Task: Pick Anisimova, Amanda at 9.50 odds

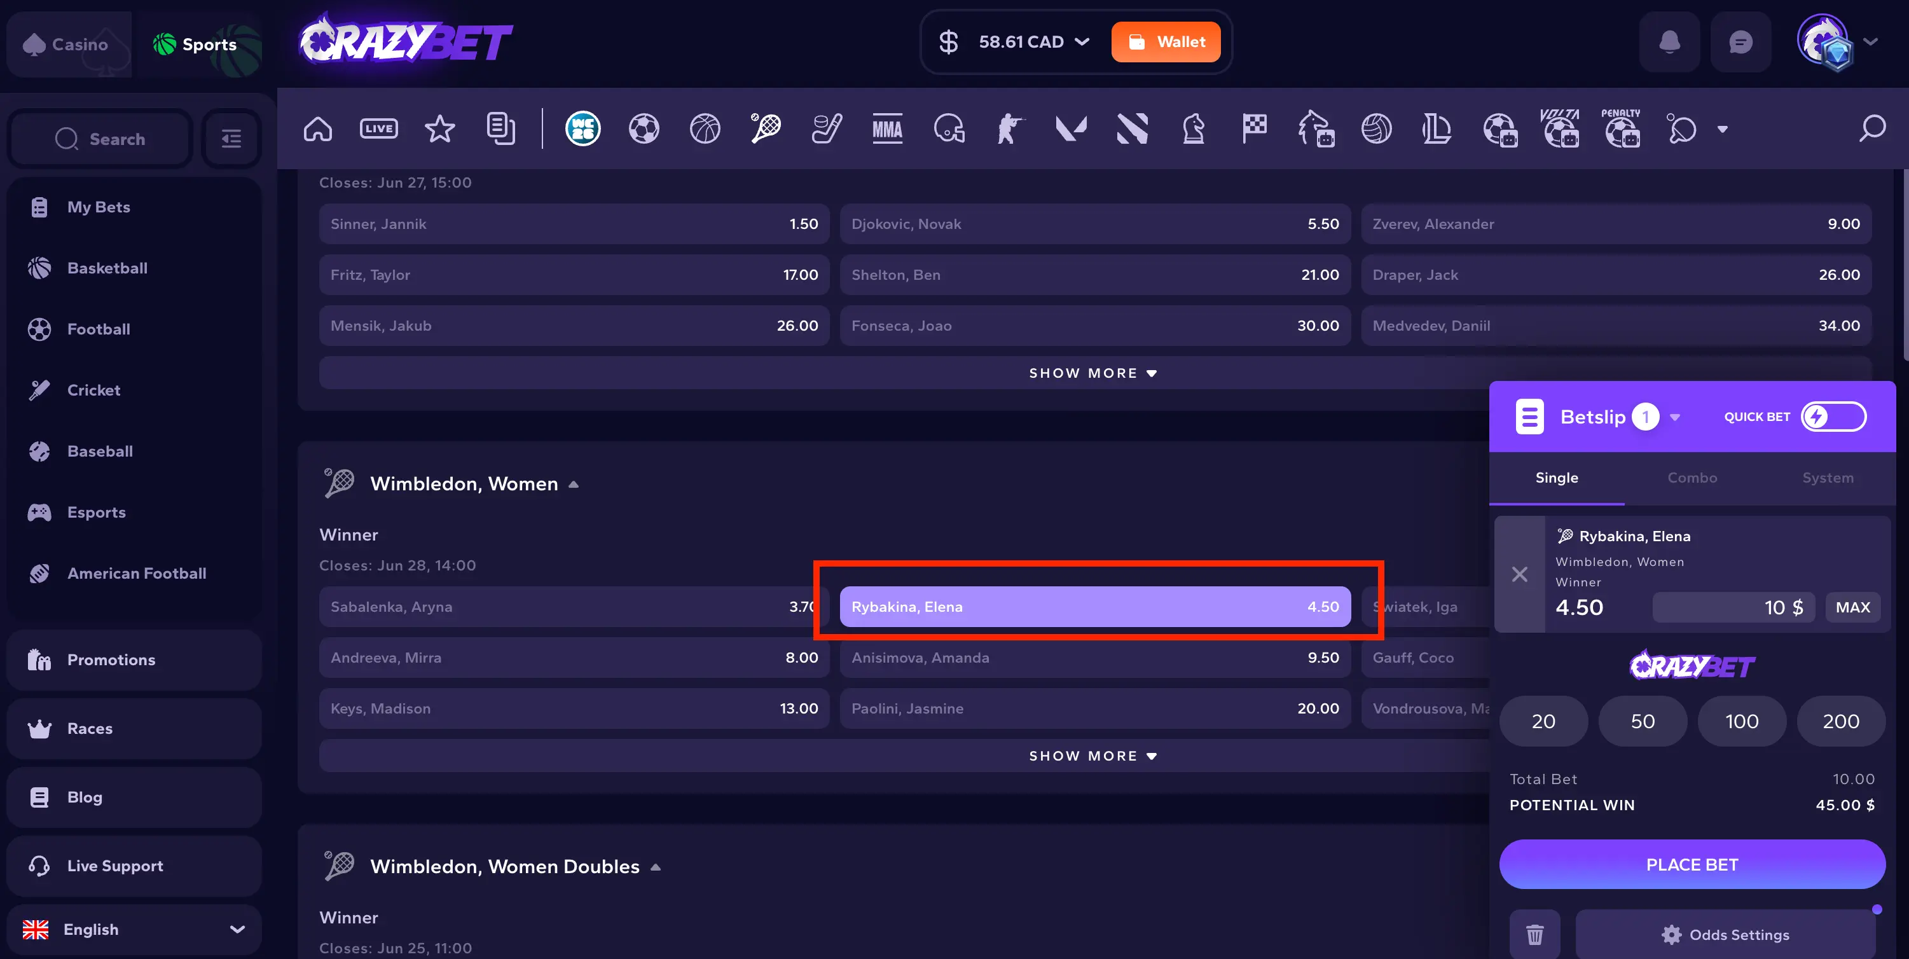Action: (1095, 658)
